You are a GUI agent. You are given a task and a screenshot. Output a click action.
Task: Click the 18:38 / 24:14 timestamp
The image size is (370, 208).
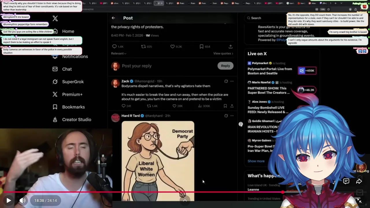[46, 200]
